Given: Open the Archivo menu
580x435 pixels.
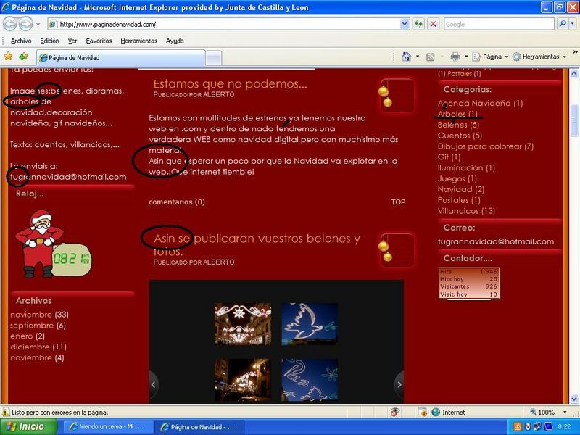Looking at the screenshot, I should pos(21,41).
